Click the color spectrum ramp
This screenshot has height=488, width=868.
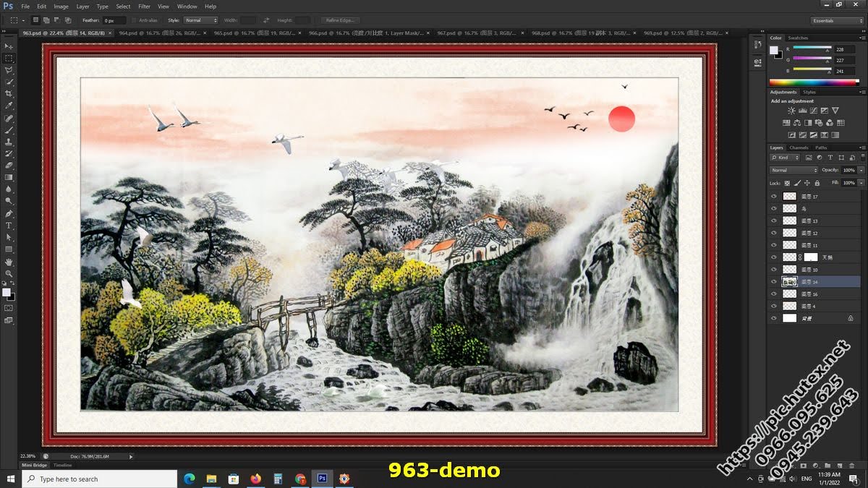click(814, 82)
